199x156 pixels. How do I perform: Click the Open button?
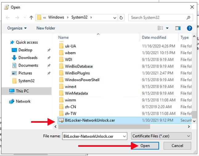coord(145,146)
